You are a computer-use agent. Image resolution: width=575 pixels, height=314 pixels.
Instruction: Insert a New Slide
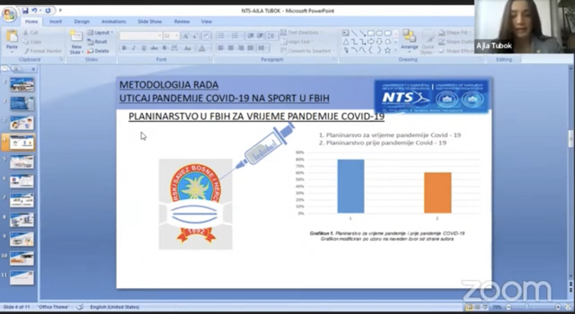click(76, 41)
